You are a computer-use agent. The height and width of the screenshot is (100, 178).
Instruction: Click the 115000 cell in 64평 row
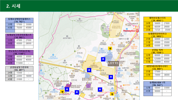pyautogui.click(x=19, y=63)
